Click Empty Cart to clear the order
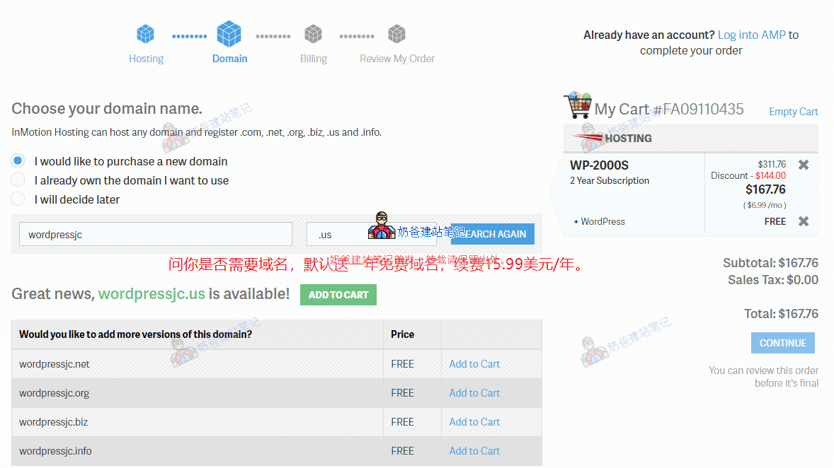Screen dimensions: 834x468 [793, 111]
